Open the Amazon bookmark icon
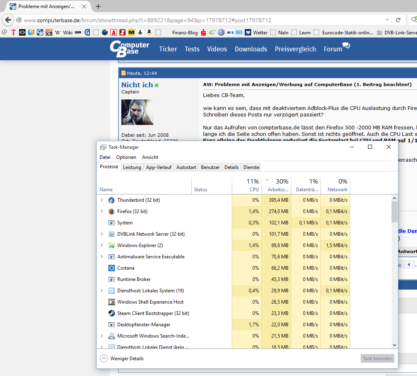The height and width of the screenshot is (376, 417). click(x=149, y=32)
